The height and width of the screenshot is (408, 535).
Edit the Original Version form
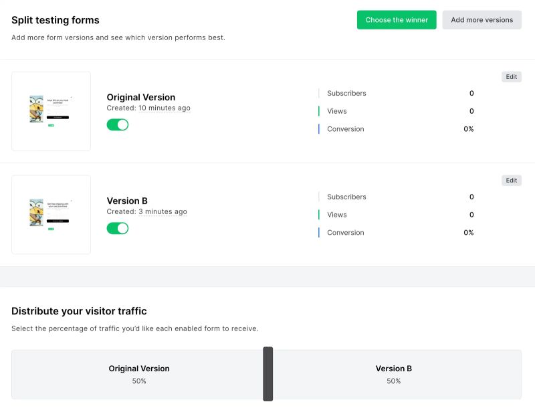(512, 76)
